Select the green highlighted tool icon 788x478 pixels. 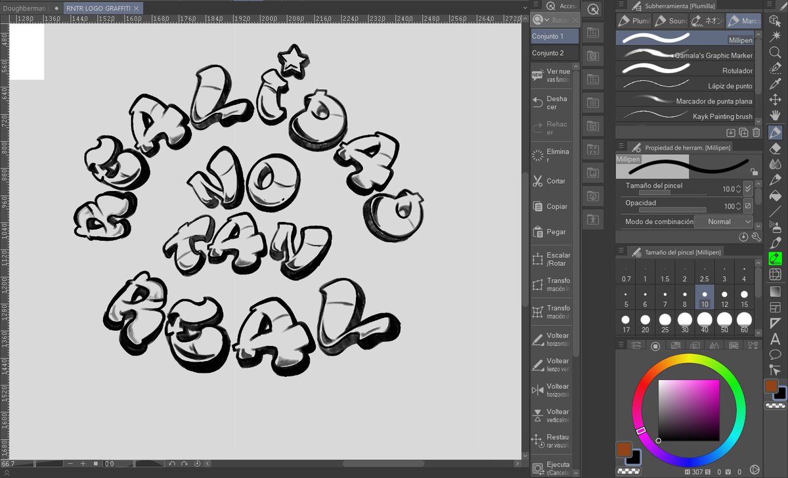(775, 259)
